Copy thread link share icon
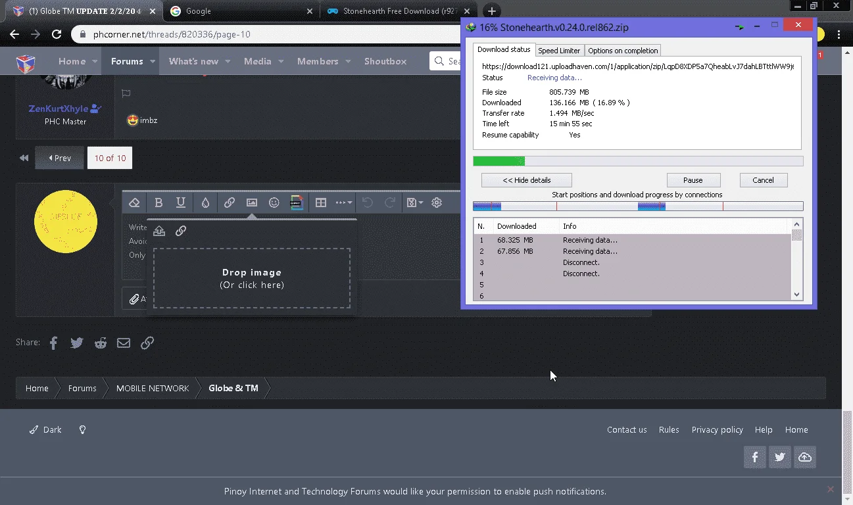 (x=147, y=343)
